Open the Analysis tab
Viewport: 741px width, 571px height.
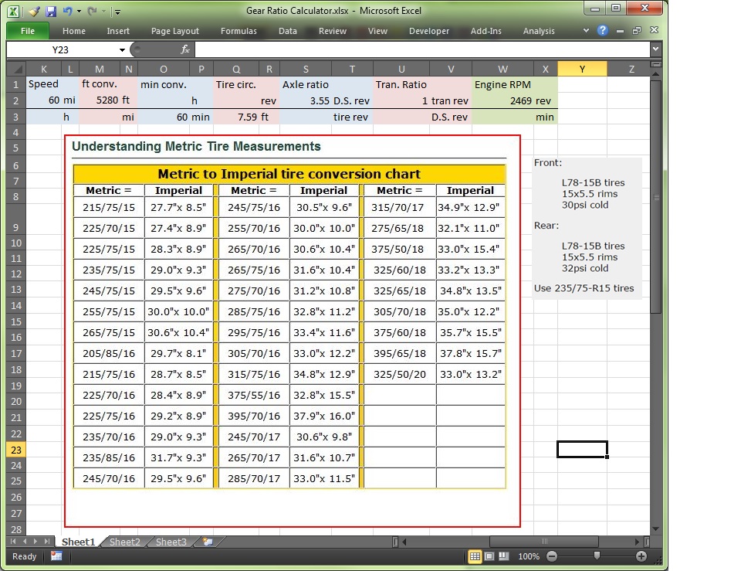pyautogui.click(x=539, y=31)
